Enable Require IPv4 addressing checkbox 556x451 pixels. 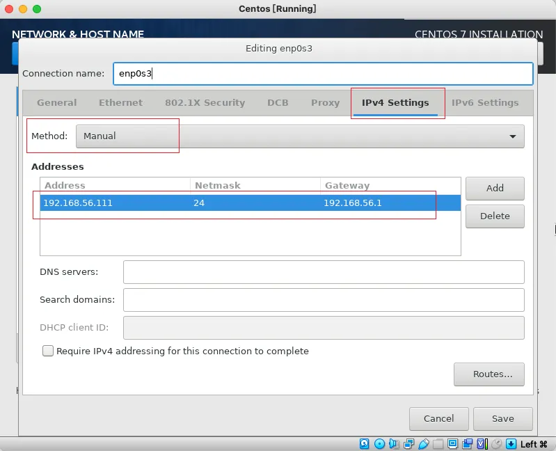[48, 351]
